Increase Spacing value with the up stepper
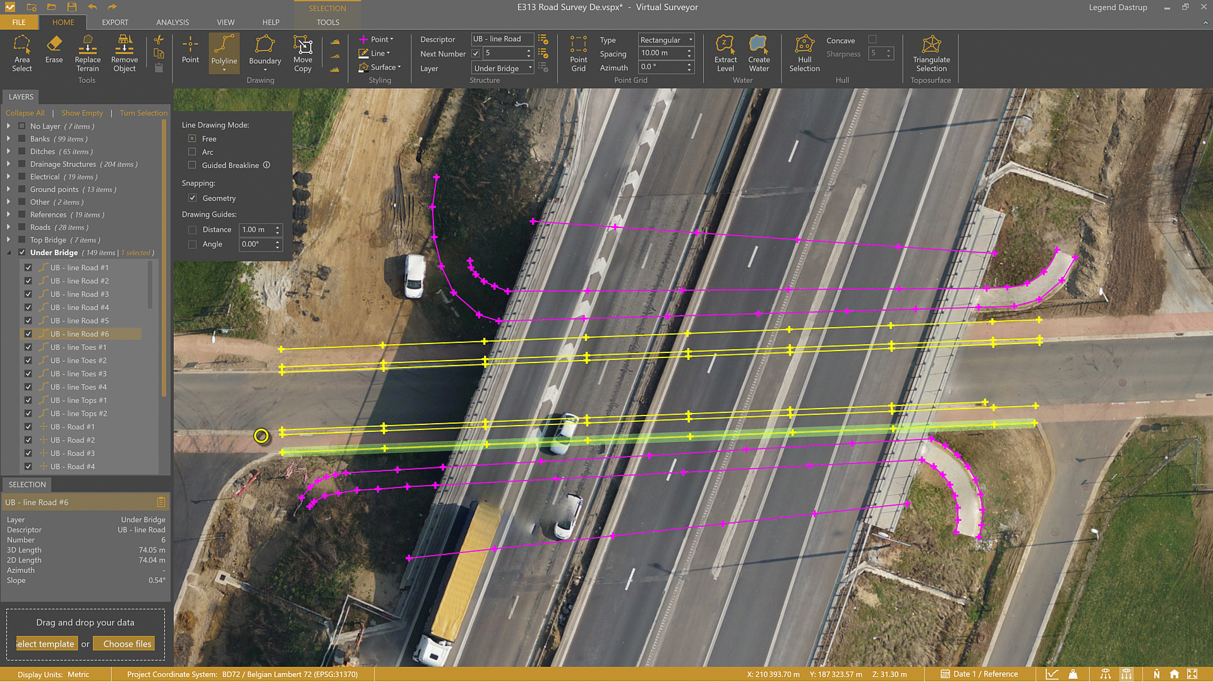The image size is (1213, 682). click(690, 50)
